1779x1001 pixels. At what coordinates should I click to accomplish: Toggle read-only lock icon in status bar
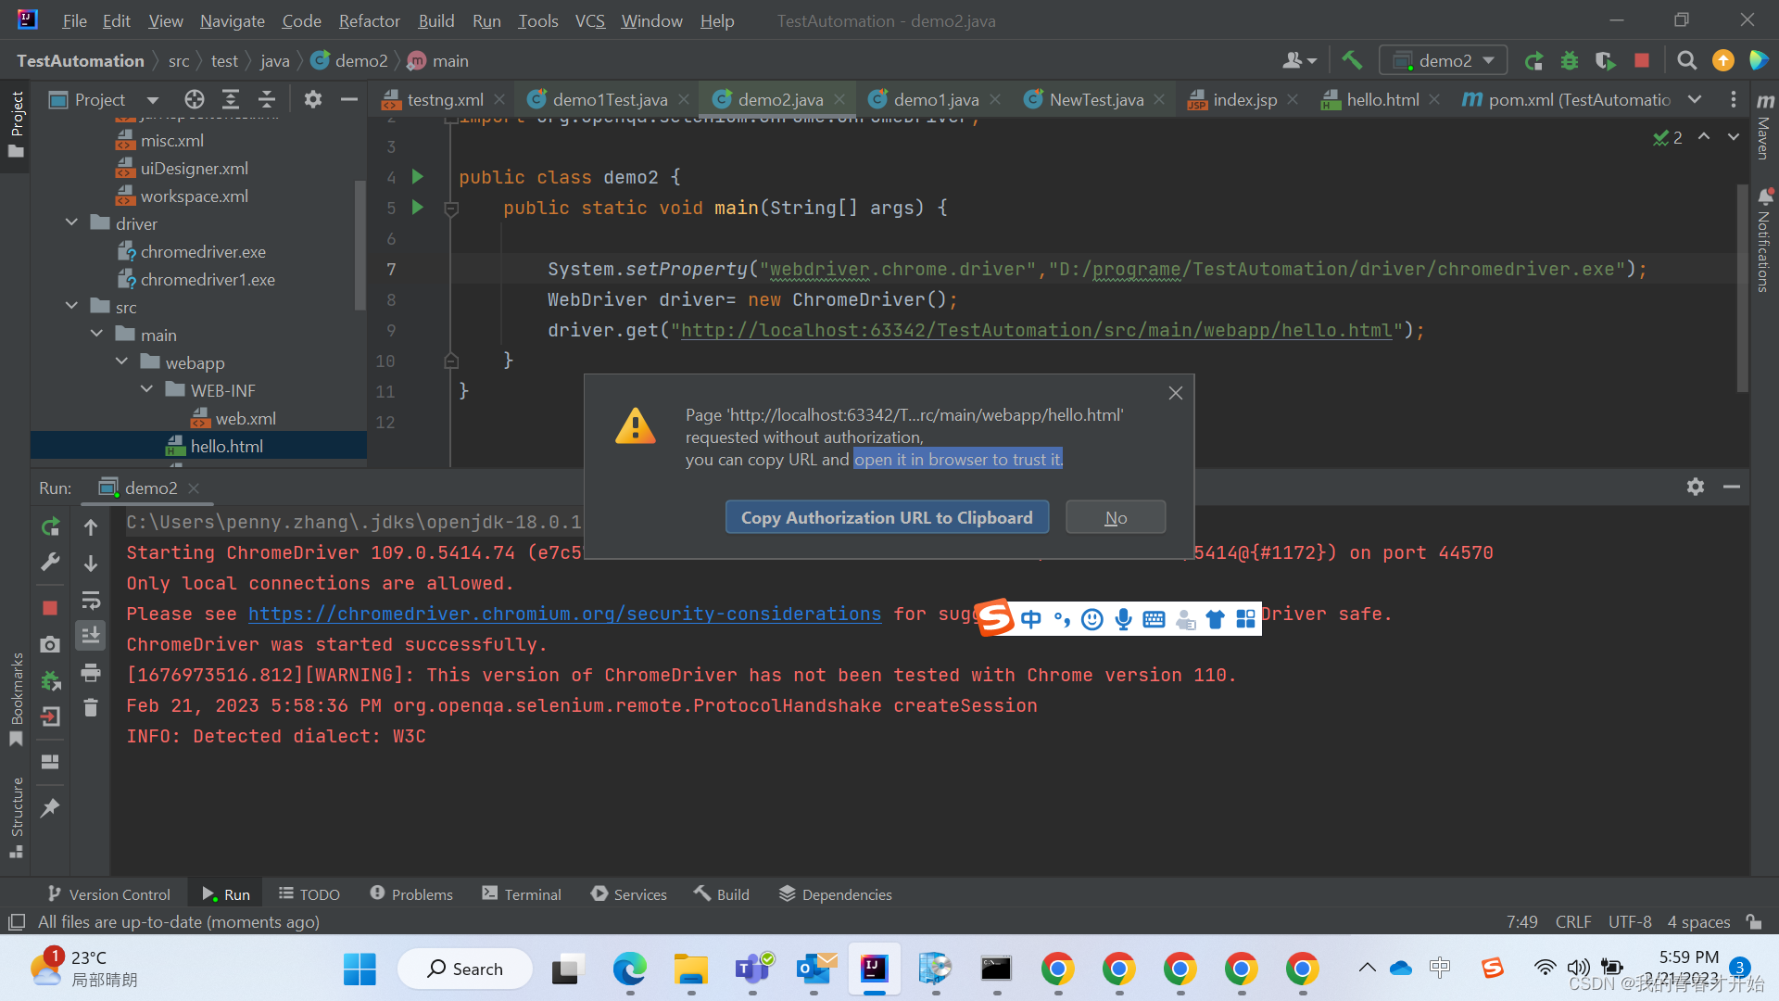[x=1754, y=921]
